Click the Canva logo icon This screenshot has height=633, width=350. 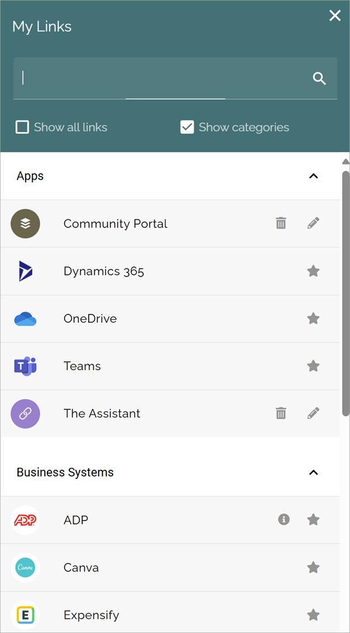[x=26, y=568]
